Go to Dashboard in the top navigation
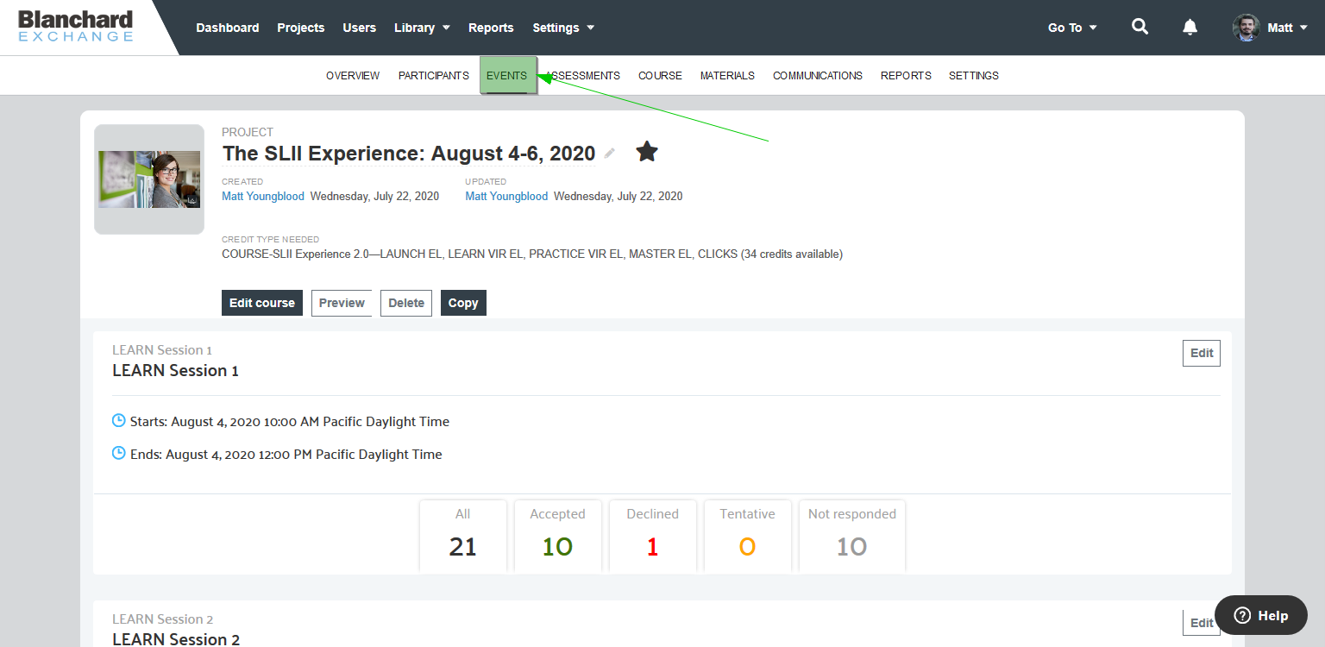This screenshot has height=647, width=1325. point(228,28)
